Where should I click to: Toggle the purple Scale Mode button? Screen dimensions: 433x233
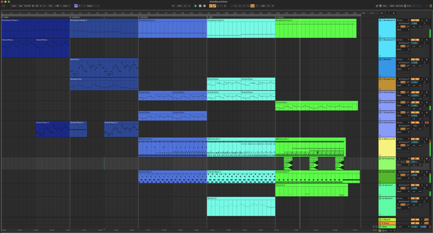pos(76,6)
